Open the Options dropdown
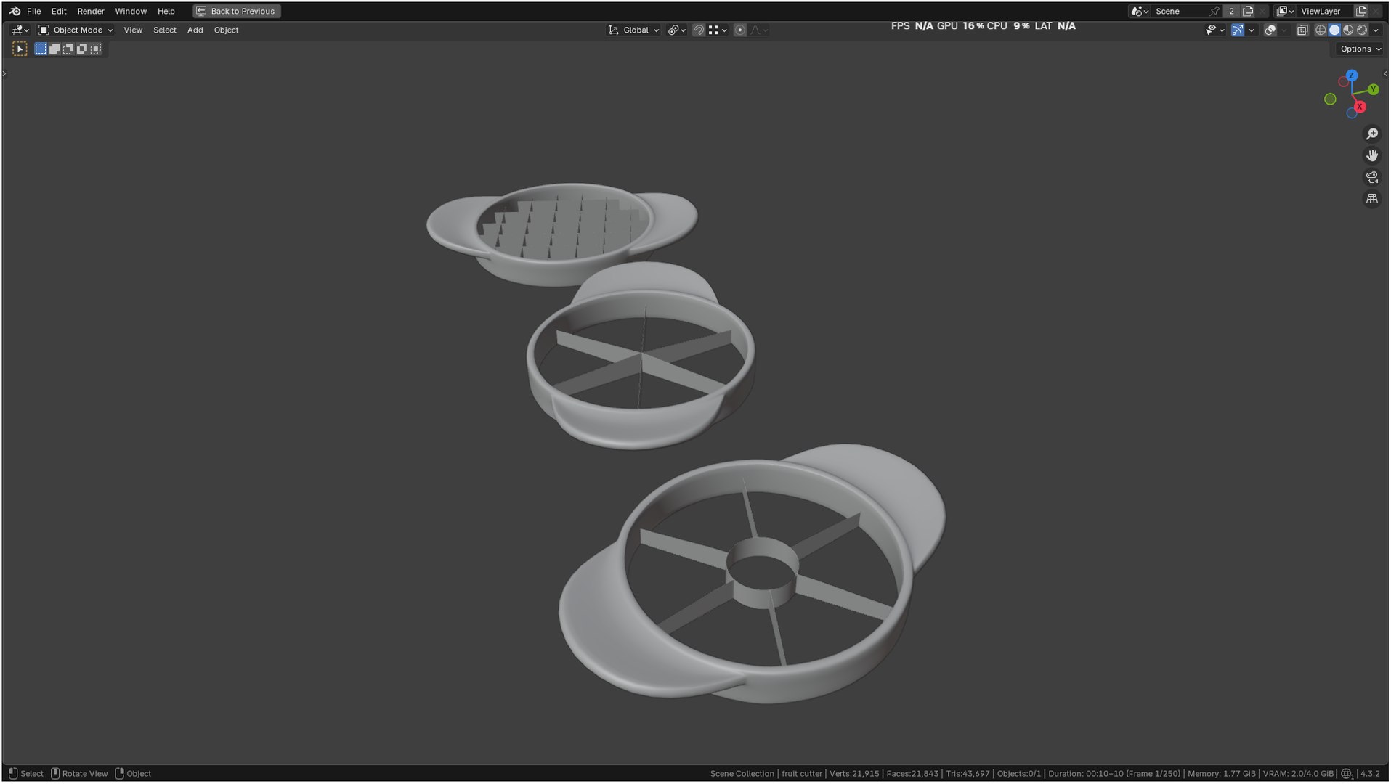Viewport: 1391px width, 784px height. [1360, 49]
